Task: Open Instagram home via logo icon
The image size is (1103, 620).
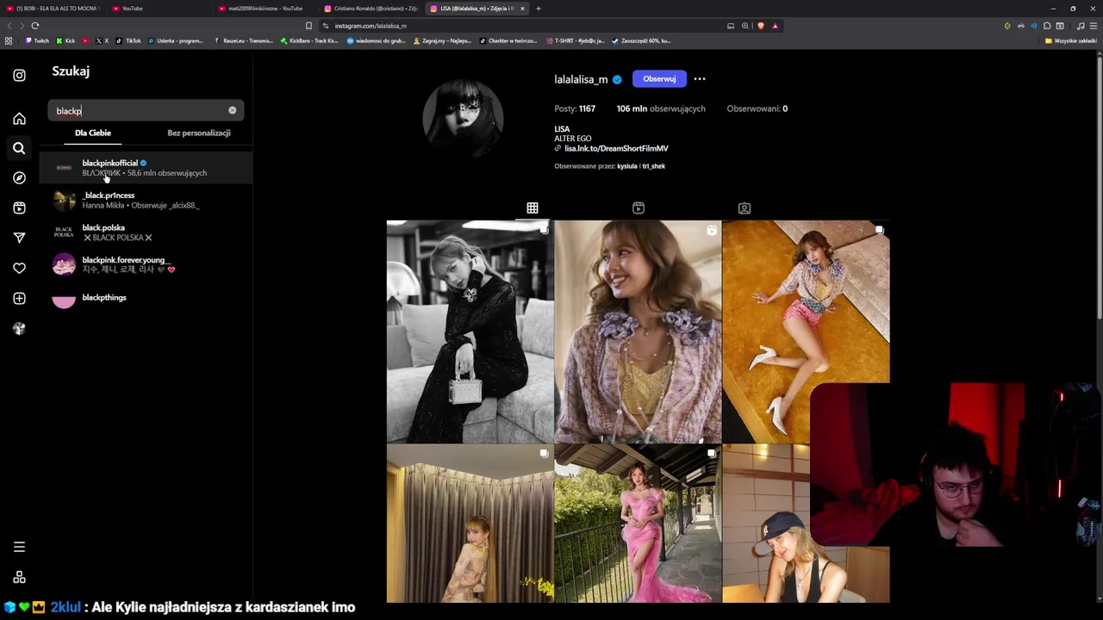Action: [19, 75]
